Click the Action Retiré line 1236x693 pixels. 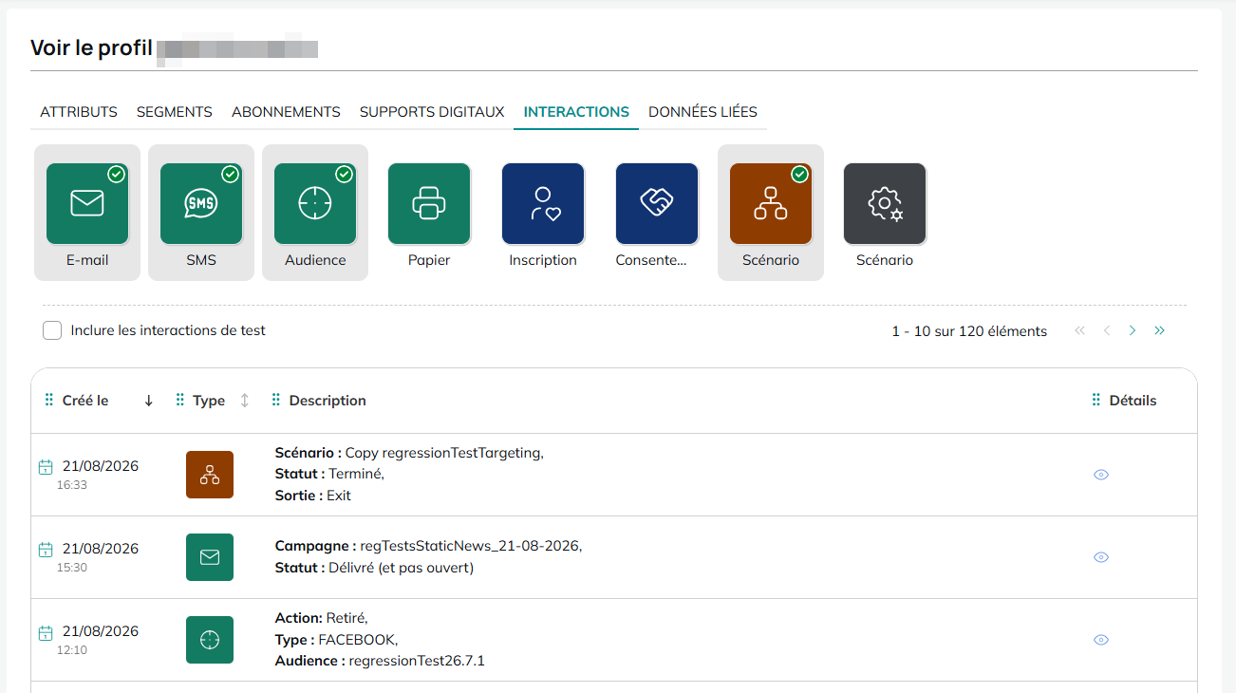click(321, 618)
